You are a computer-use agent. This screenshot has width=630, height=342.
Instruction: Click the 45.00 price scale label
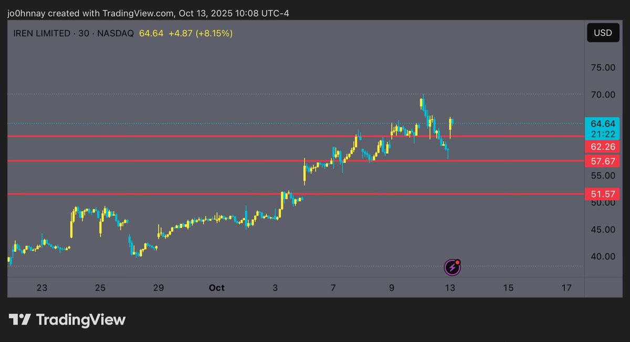(602, 230)
